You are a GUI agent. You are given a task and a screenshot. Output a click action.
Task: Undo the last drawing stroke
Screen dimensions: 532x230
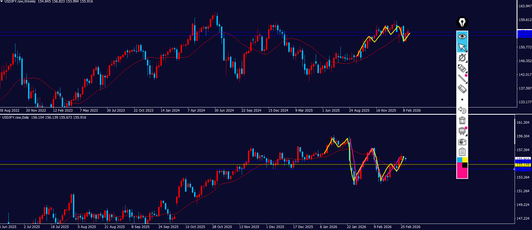(x=462, y=110)
